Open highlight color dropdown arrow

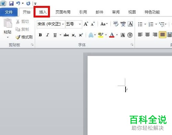pos(106,35)
